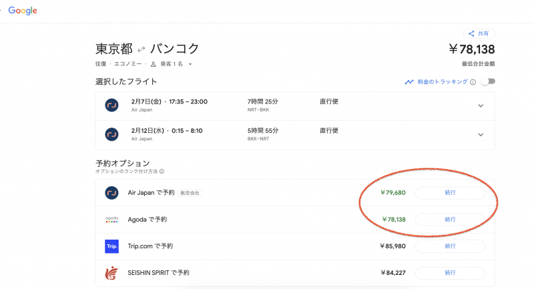Click the エコノミー class label
Screen dimensions: 534x289
click(x=127, y=64)
